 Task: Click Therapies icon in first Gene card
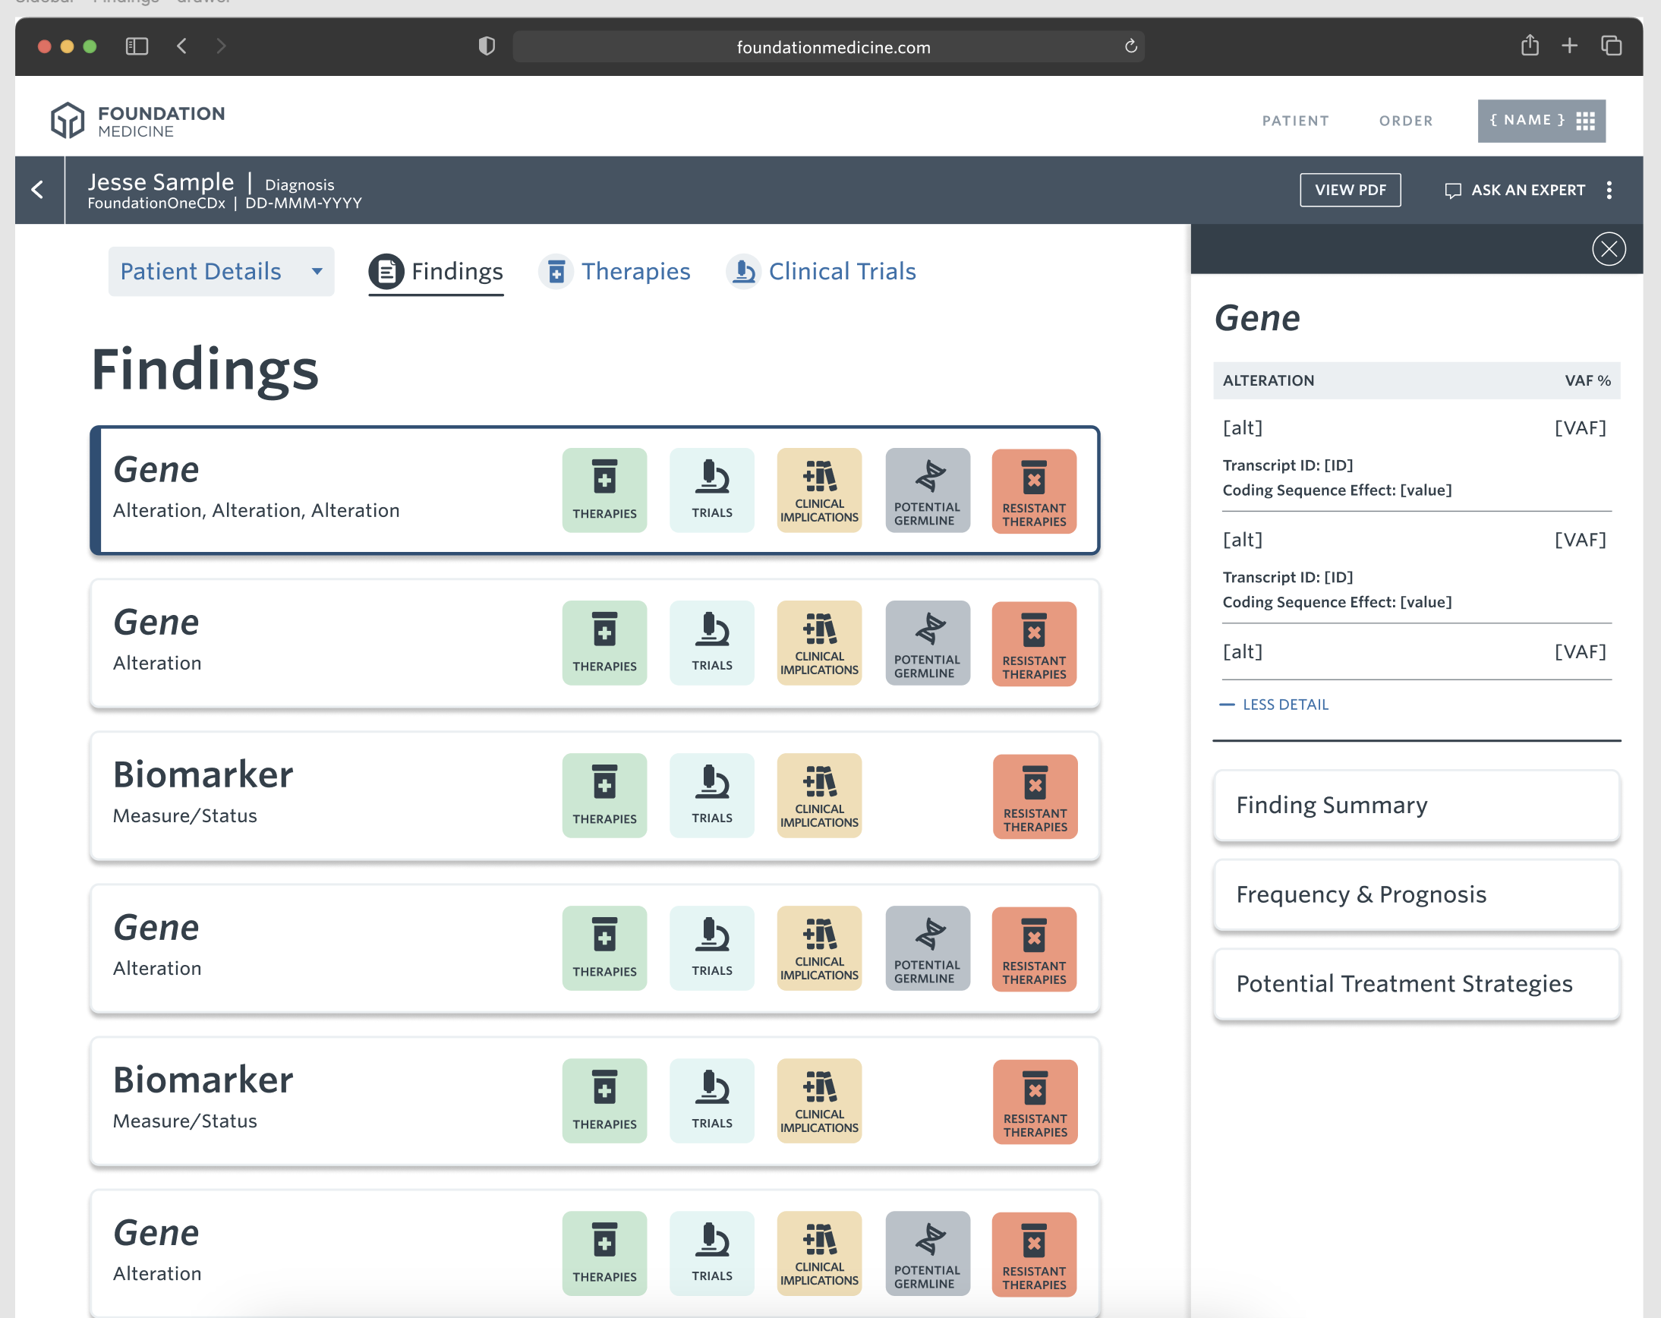[604, 490]
